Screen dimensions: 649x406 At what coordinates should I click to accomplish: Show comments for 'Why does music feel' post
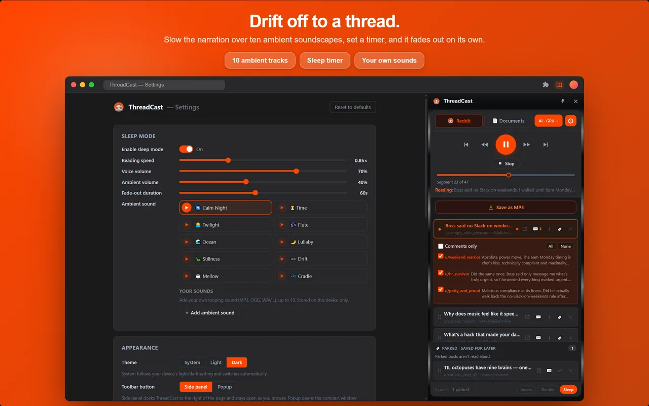pyautogui.click(x=538, y=317)
